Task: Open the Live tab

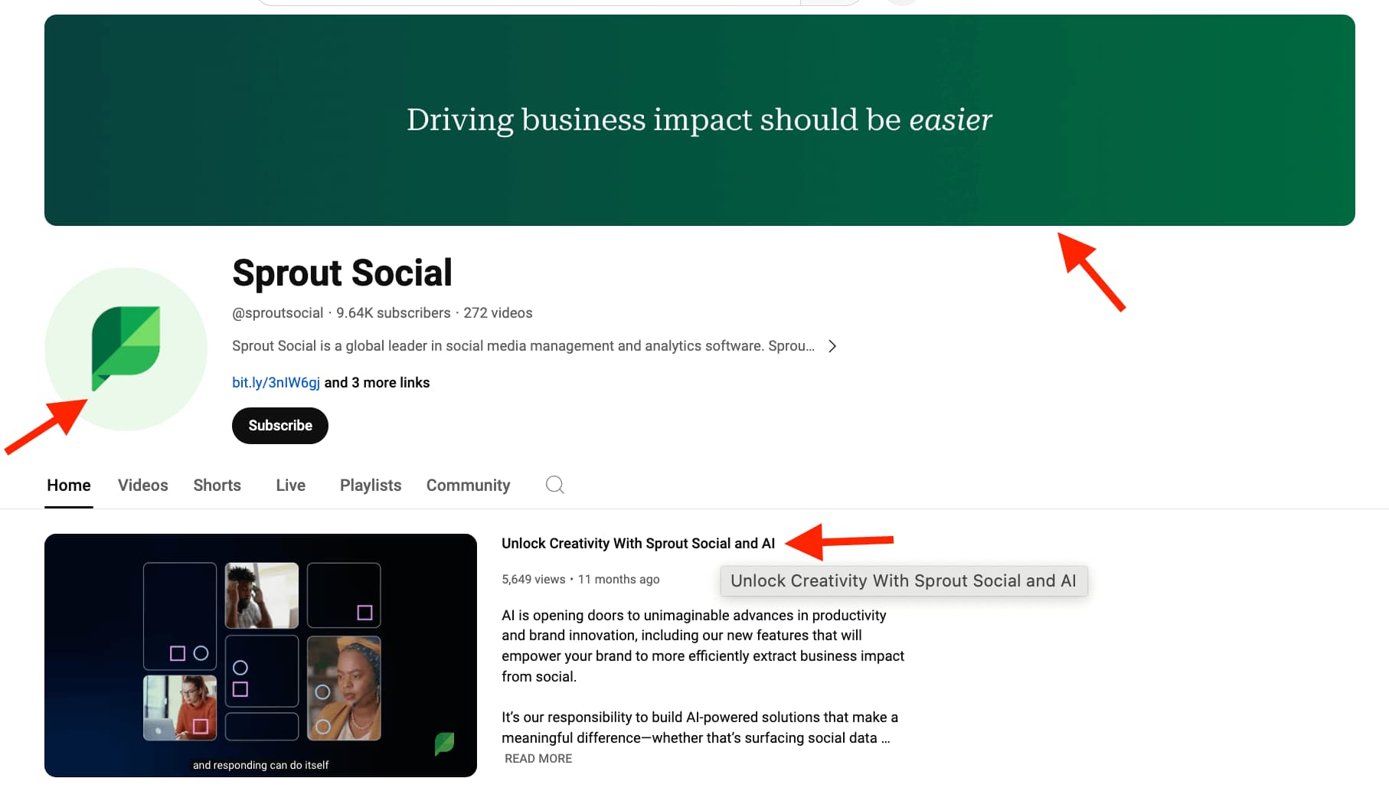Action: [289, 485]
